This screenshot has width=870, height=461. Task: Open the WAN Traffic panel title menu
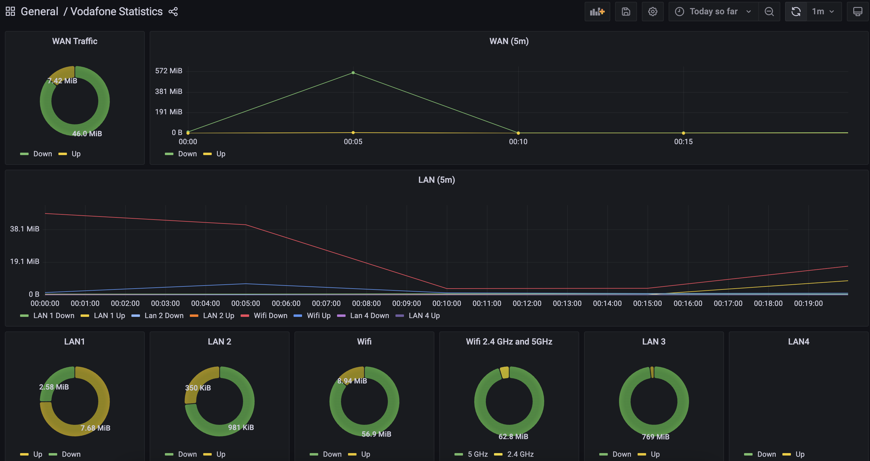point(75,41)
